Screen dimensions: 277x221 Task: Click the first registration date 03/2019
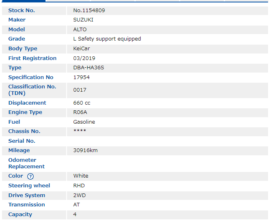pyautogui.click(x=84, y=58)
